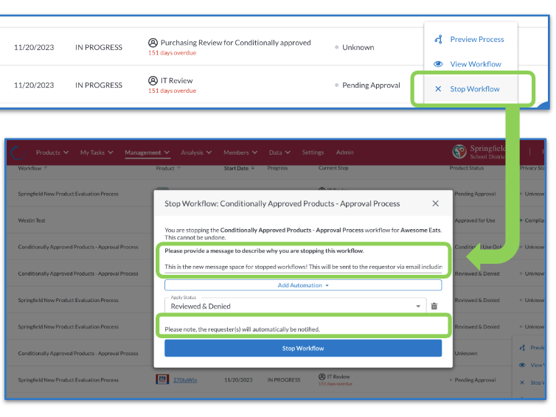Sort by Start Date column header
Screen dimensions: 556x417
point(239,168)
